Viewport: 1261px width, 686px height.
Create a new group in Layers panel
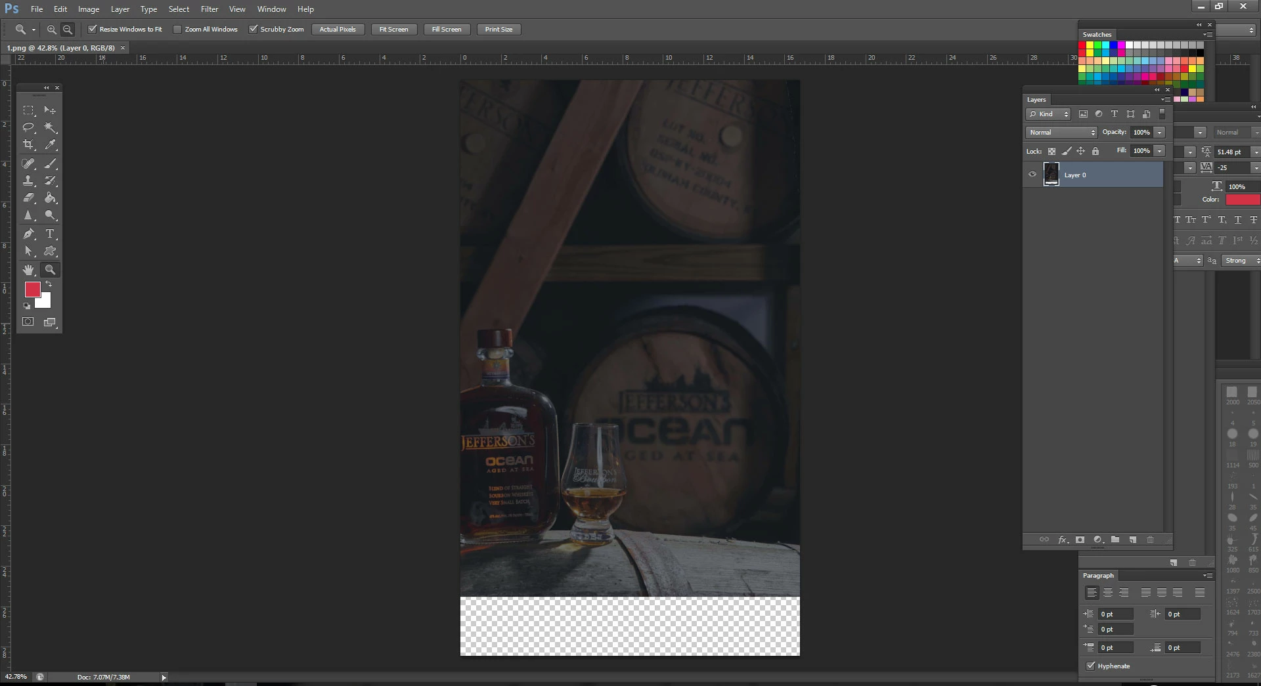[1115, 540]
